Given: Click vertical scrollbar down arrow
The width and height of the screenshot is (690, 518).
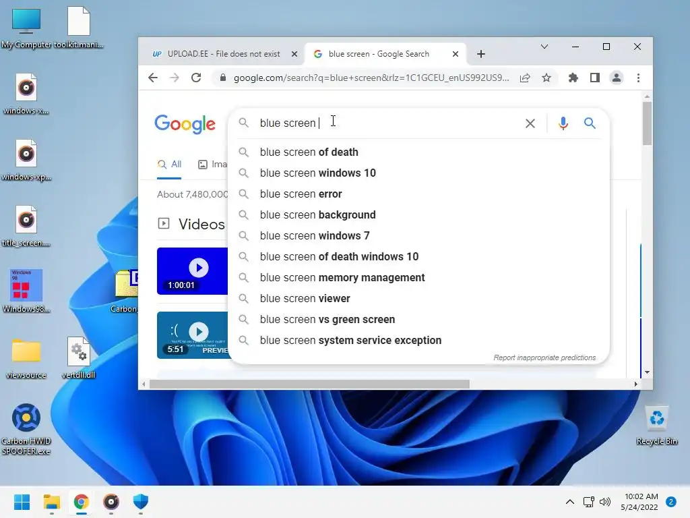Looking at the screenshot, I should pos(646,372).
